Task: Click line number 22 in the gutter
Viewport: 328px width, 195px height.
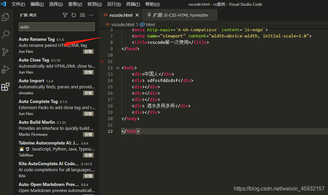Action: [x=110, y=131]
